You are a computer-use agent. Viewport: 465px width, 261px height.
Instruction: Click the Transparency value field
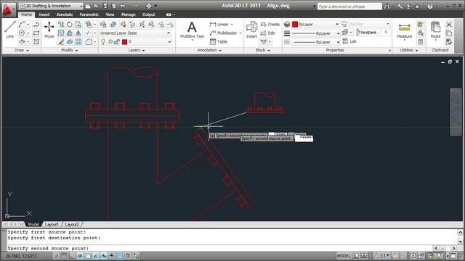point(386,32)
